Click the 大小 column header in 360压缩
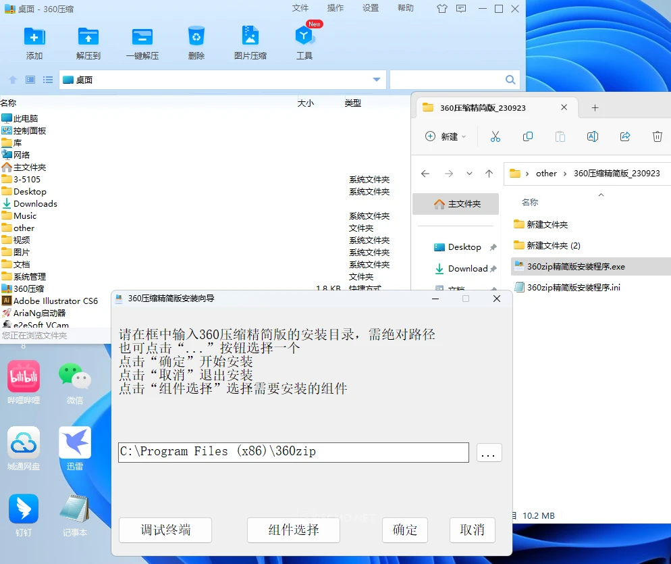671x564 pixels. [x=306, y=103]
